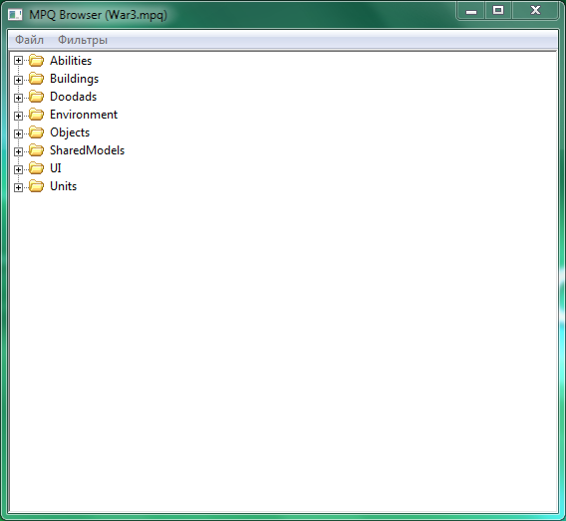Screen dimensions: 566x521
Task: Maximize the MPQ Browser window
Action: click(x=498, y=11)
